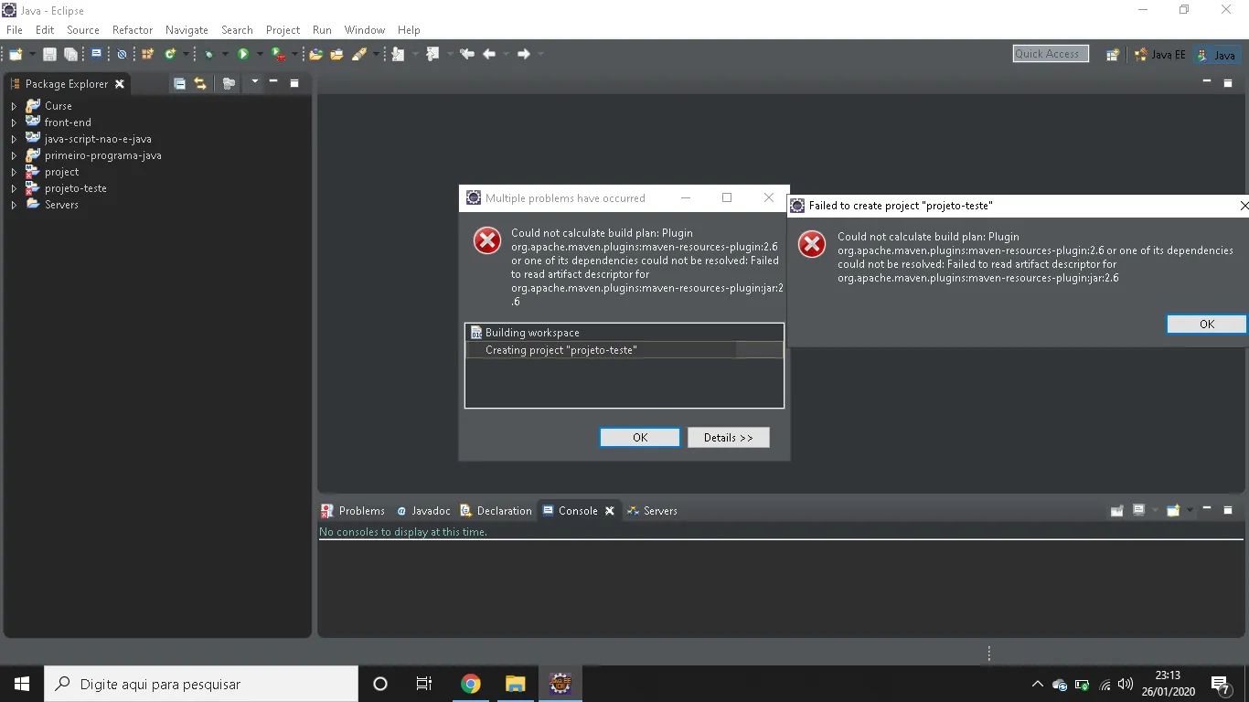
Task: Click the Run Last Tool coverage icon
Action: click(x=278, y=55)
